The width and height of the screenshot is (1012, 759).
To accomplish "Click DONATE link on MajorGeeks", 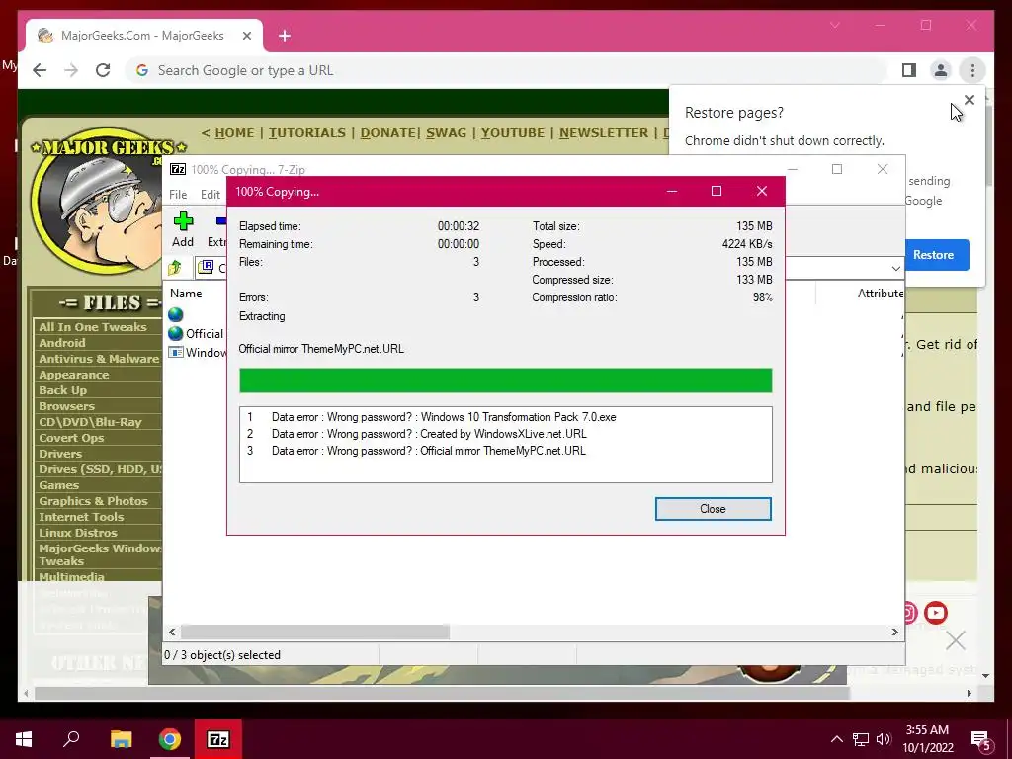I will tap(387, 133).
